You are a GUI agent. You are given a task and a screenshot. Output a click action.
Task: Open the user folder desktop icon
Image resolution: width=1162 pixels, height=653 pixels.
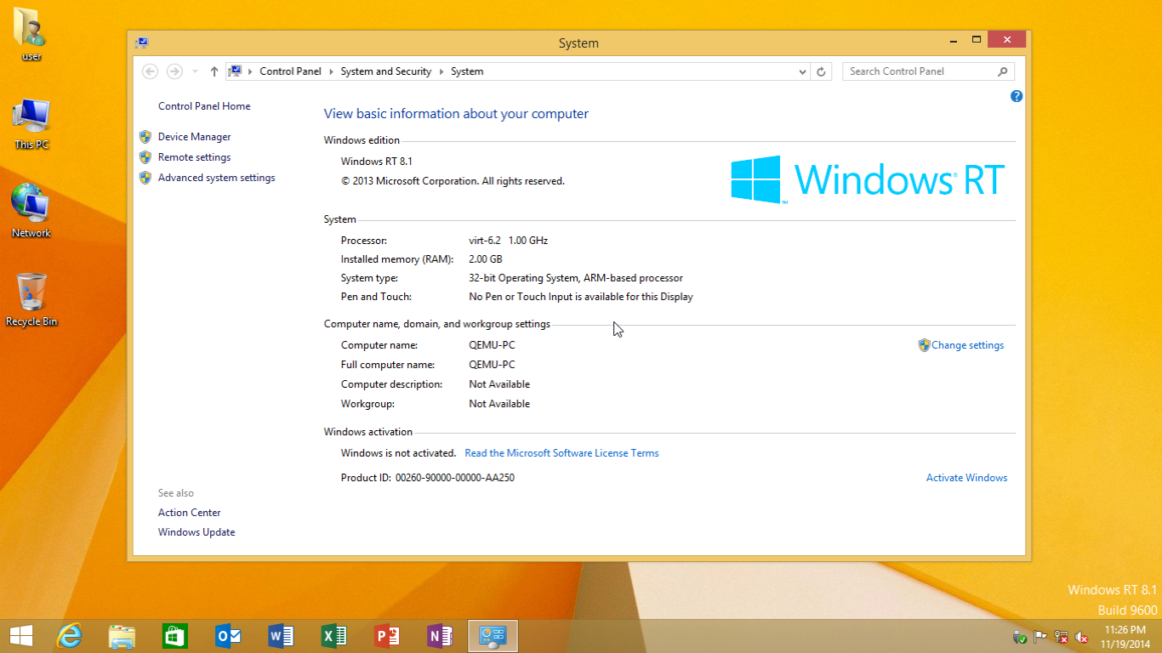pos(31,34)
